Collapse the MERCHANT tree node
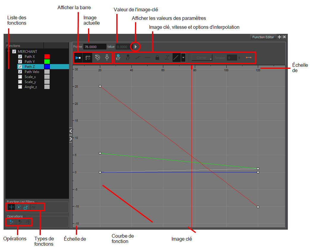312x251 pixels. pyautogui.click(x=8, y=51)
